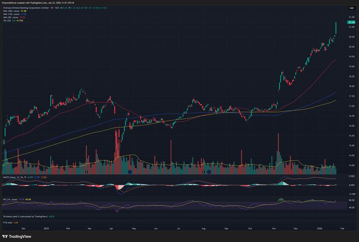Click the green 21.24 current price label
Image resolution: width=359 pixels, height=242 pixels.
click(351, 22)
